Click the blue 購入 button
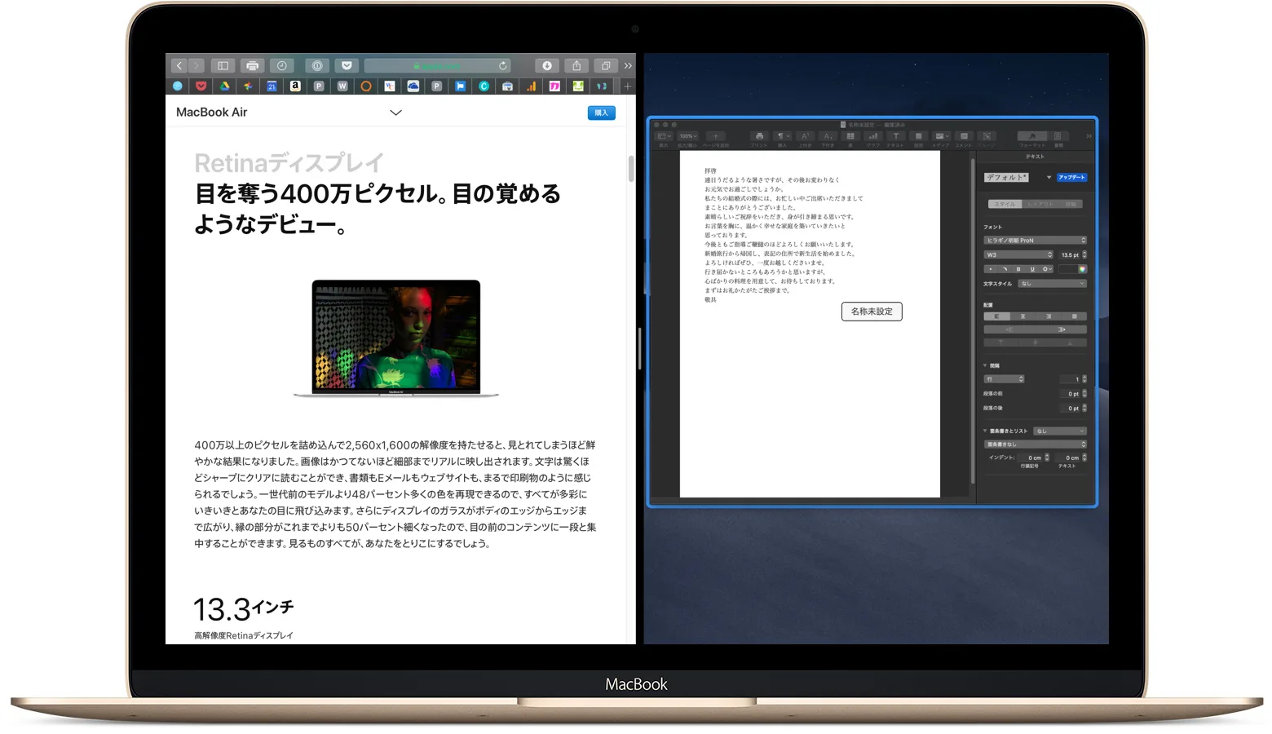1272x734 pixels. coord(601,113)
